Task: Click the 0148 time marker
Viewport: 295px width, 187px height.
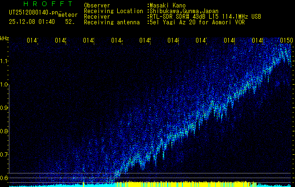Action: (229, 40)
